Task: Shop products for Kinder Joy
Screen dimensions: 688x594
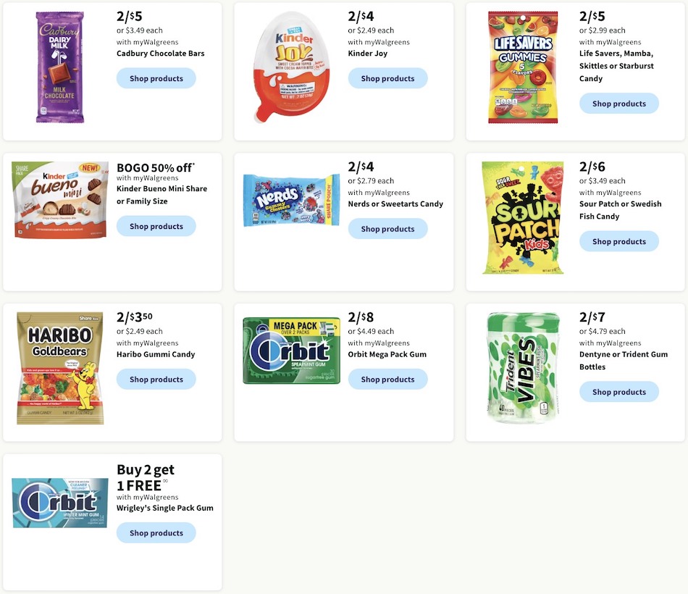Action: 388,78
